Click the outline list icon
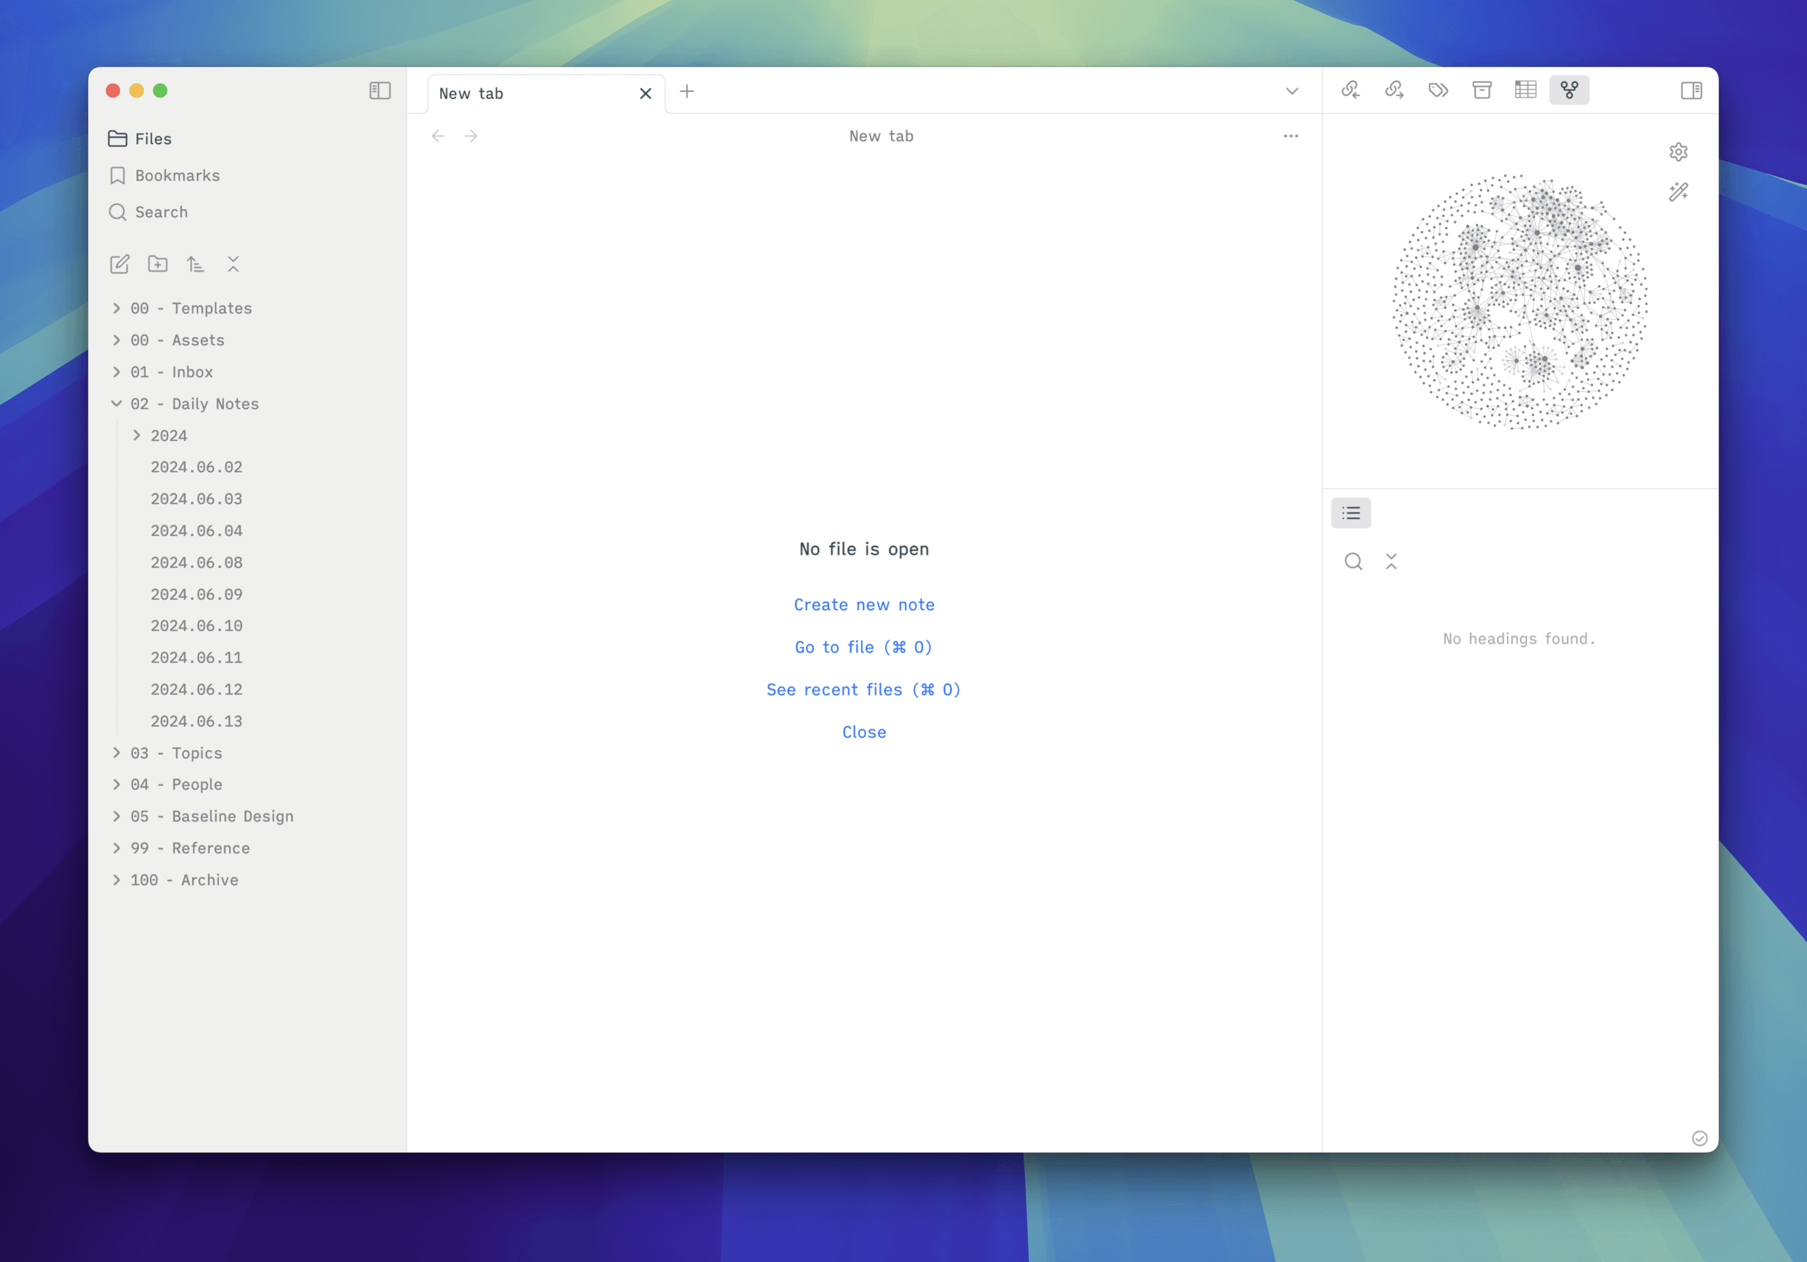1807x1262 pixels. [1350, 513]
